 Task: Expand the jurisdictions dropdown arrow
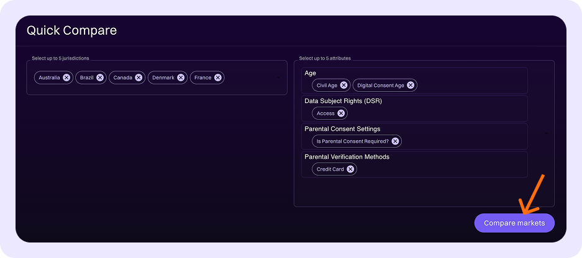click(x=278, y=78)
